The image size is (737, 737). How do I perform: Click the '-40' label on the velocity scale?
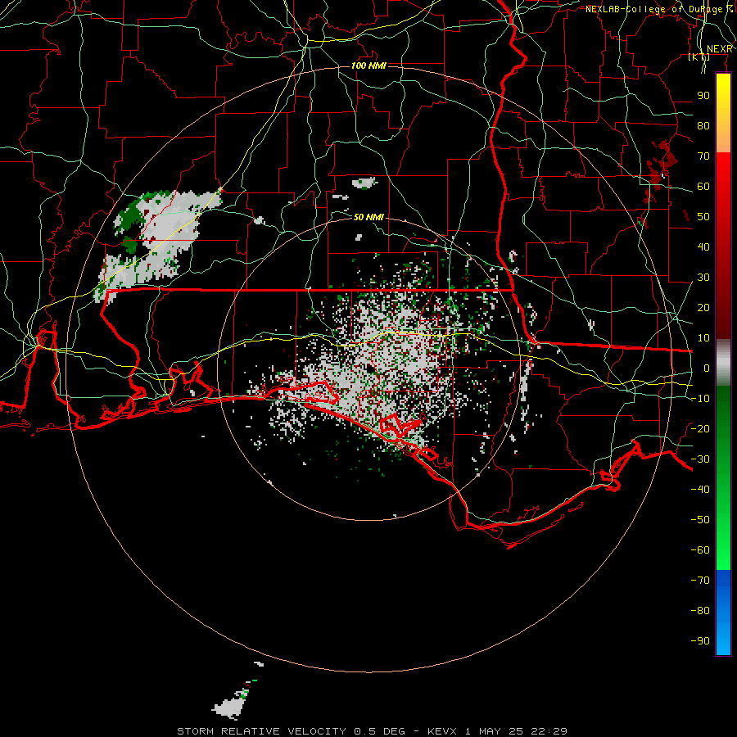700,490
